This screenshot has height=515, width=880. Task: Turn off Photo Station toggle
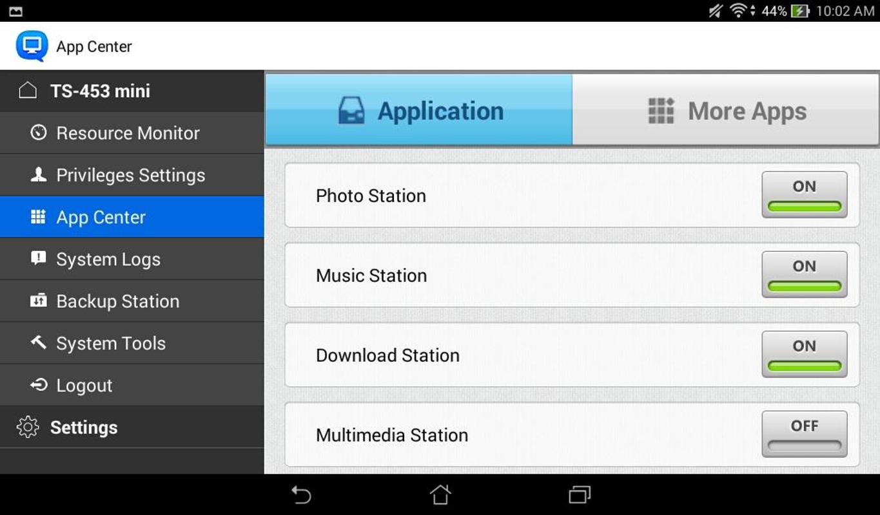[x=804, y=194]
